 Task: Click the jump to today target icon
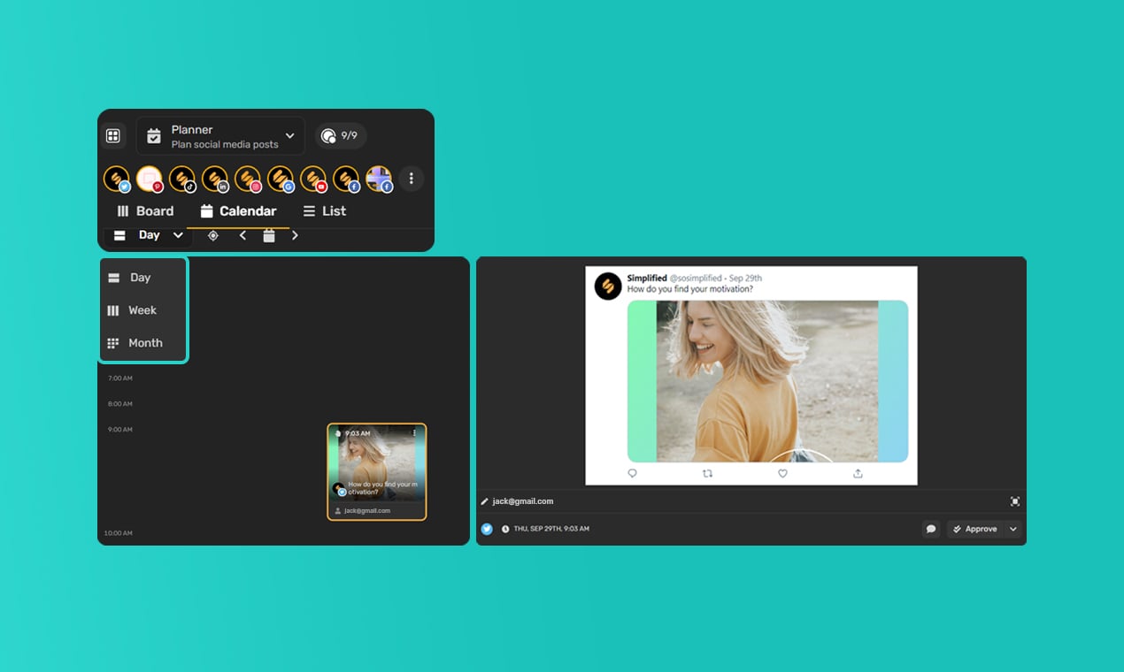pos(212,235)
